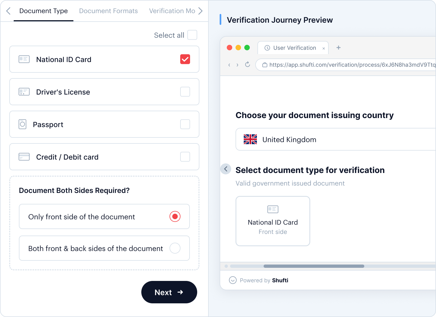This screenshot has width=436, height=317.
Task: Click Choose your document issuing country heading
Action: [x=314, y=115]
